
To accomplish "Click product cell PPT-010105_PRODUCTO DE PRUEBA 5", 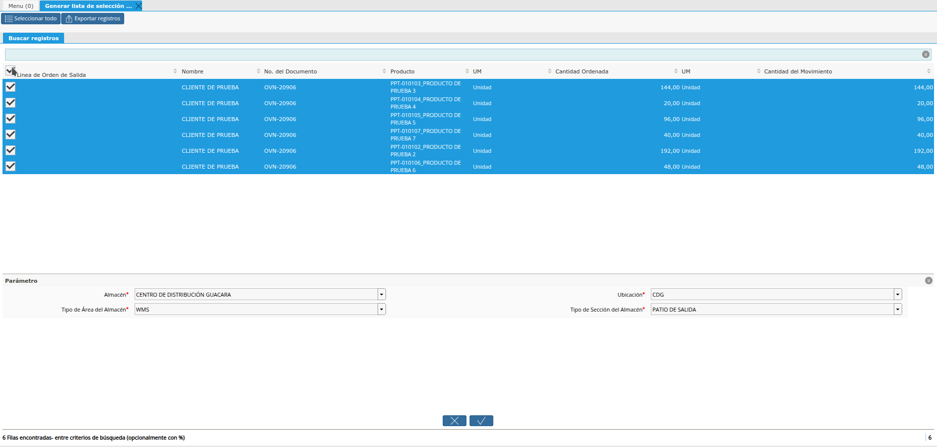I will click(426, 119).
